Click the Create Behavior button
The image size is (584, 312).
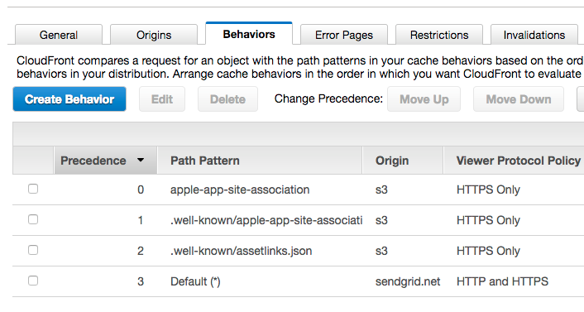(69, 99)
